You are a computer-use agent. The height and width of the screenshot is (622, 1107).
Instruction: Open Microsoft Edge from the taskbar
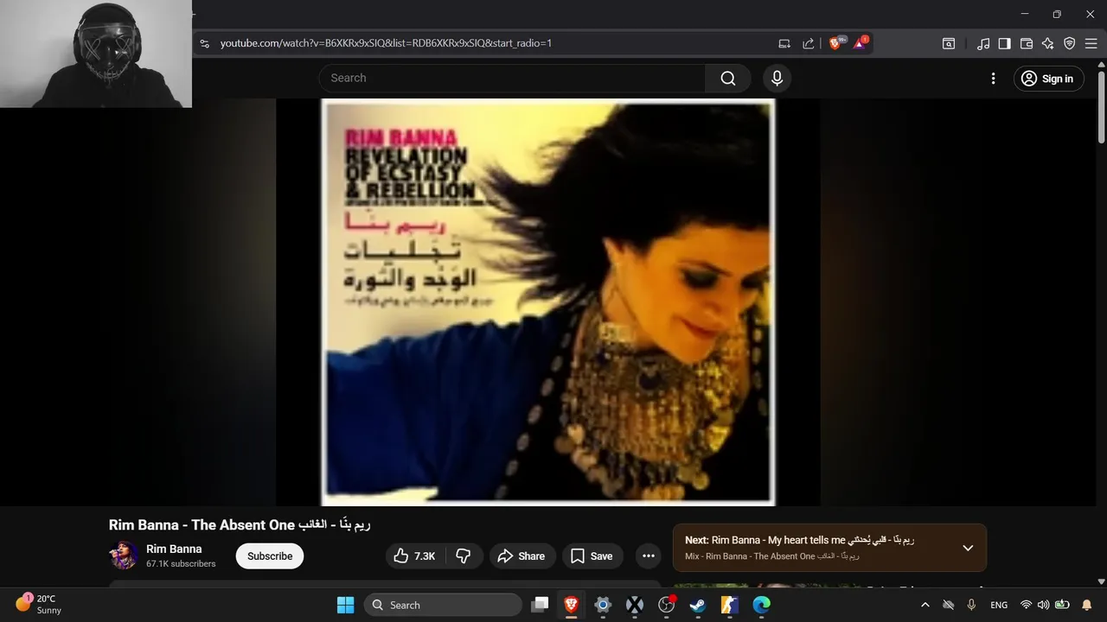(761, 605)
